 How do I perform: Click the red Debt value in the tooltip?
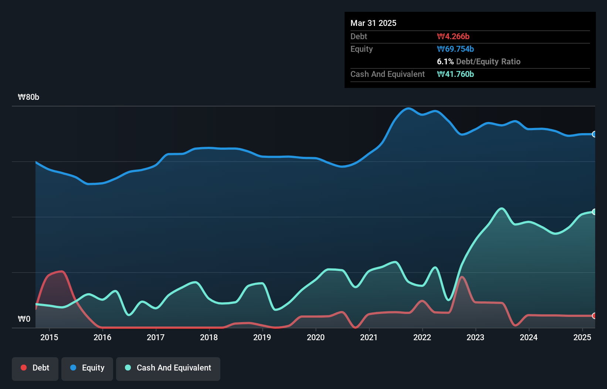click(x=453, y=36)
